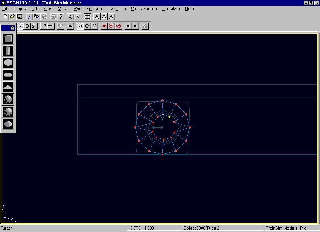This screenshot has height=232, width=320.
Task: Toggle the grid display button
Action: click(x=87, y=17)
